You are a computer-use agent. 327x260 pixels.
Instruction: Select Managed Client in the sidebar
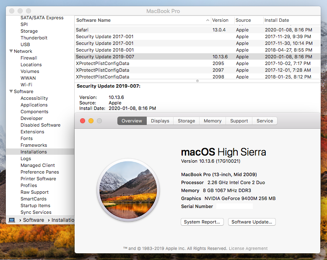tap(38, 165)
